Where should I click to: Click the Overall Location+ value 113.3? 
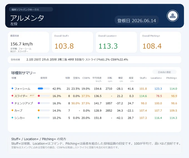pyautogui.click(x=108, y=46)
